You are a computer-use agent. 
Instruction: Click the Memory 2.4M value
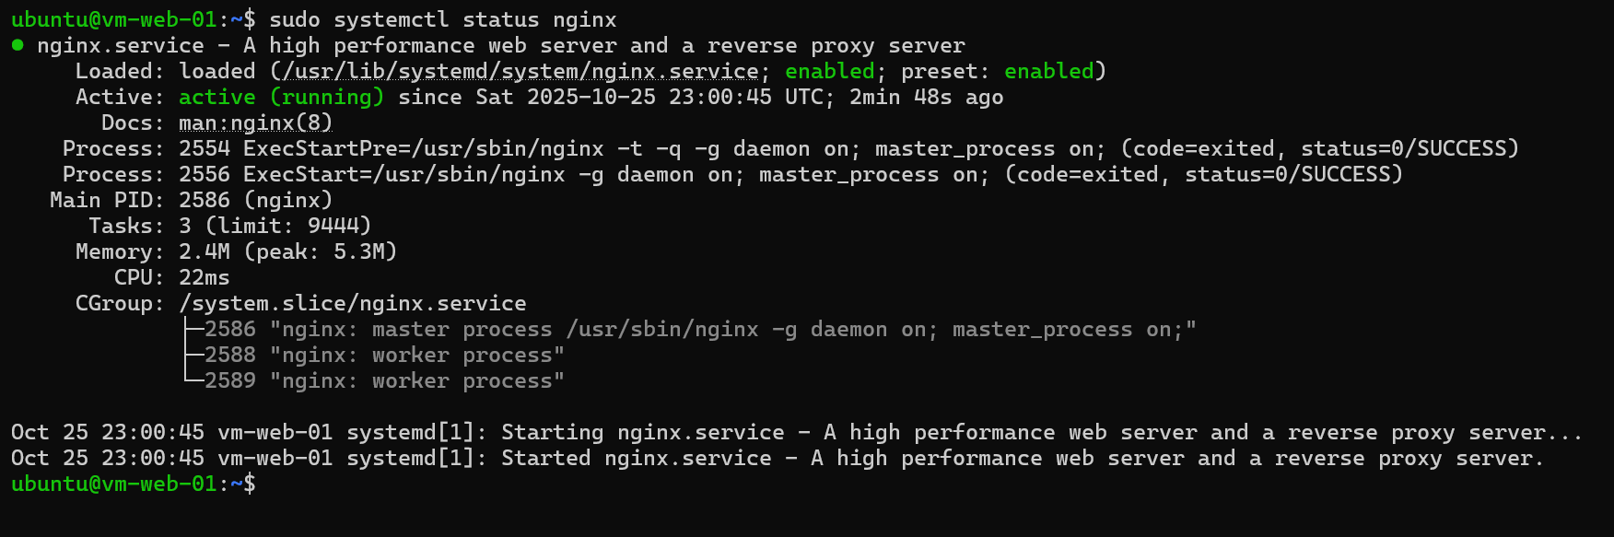204,252
